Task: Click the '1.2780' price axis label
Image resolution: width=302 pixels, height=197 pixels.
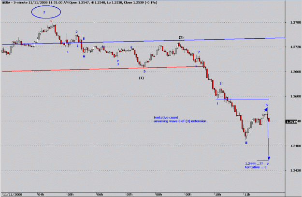Action: click(x=295, y=22)
